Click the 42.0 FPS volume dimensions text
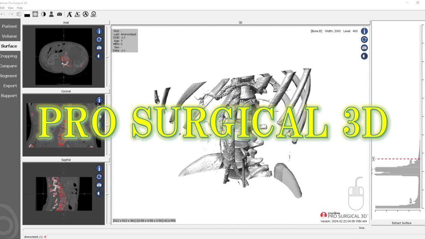This screenshot has width=425, height=239. tap(144, 220)
